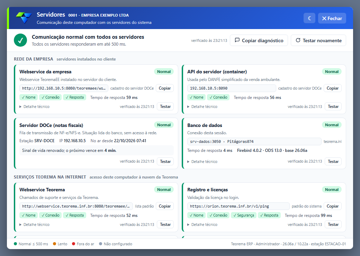Click the Resposta badge in Webservice Teorema
Screen dimensions: 360x256
(75, 215)
